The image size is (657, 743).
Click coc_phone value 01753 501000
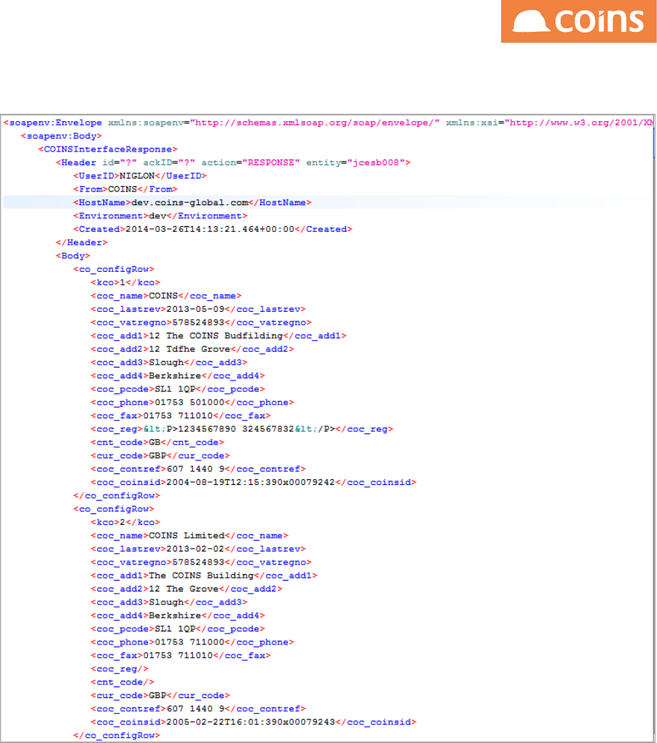189,402
